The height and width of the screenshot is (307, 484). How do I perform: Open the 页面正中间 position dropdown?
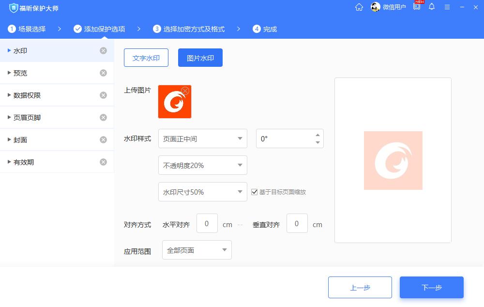[202, 138]
